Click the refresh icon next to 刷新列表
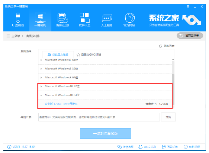 (x=161, y=46)
